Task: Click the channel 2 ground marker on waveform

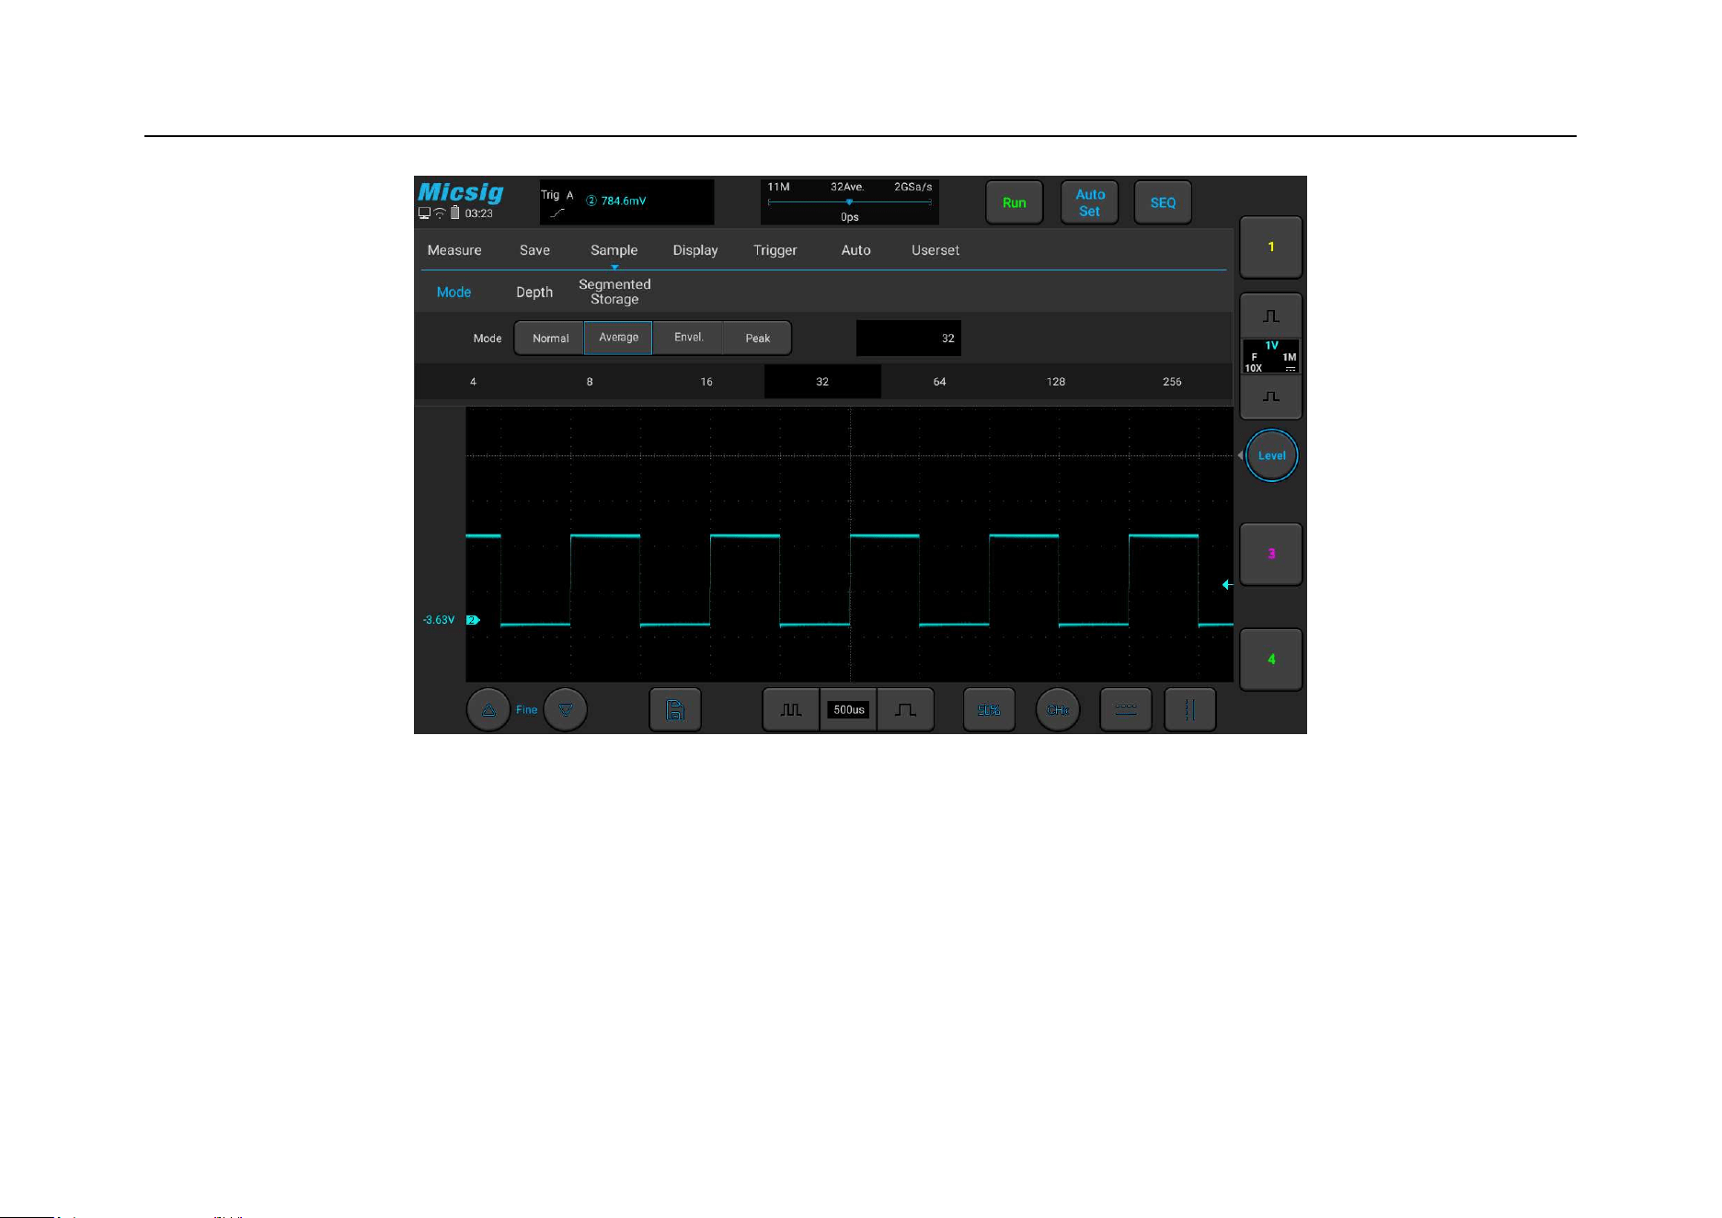Action: pyautogui.click(x=473, y=620)
